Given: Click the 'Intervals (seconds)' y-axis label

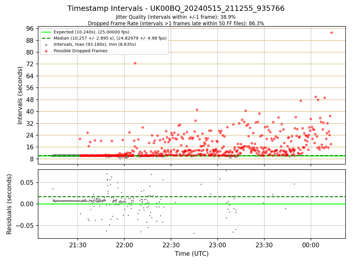Looking at the screenshot, I should (x=20, y=95).
